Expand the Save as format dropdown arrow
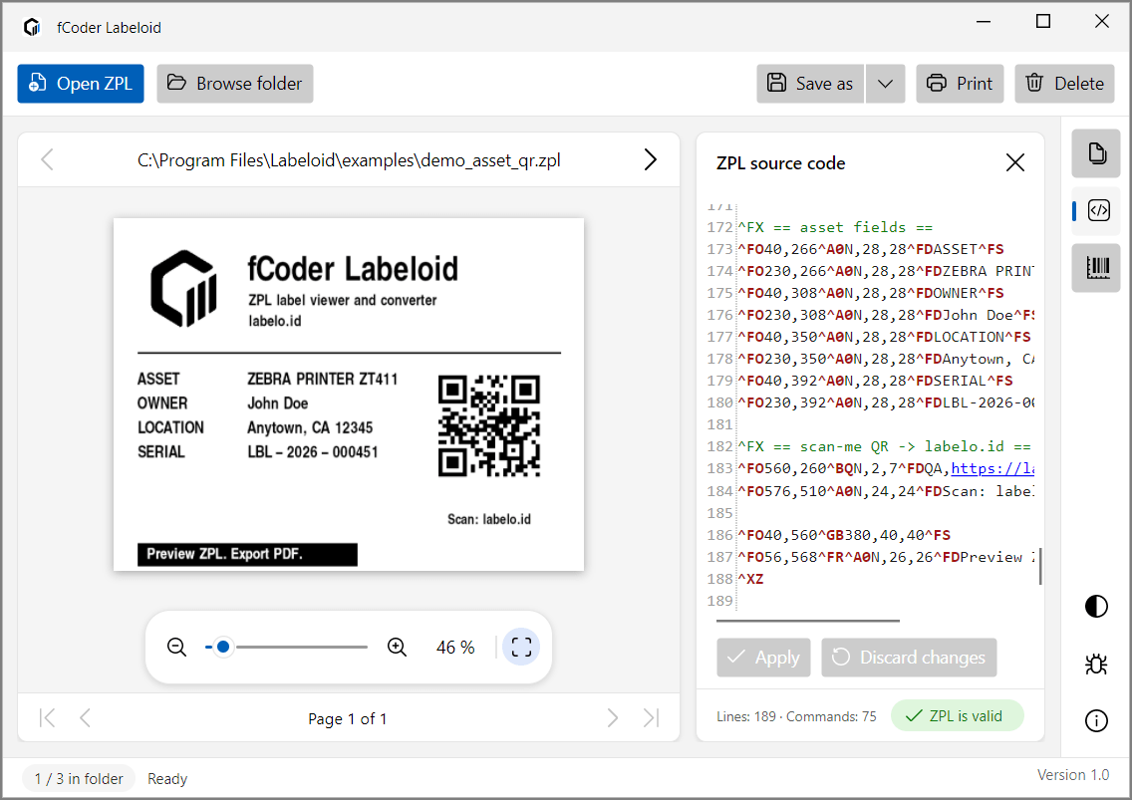Image resolution: width=1132 pixels, height=800 pixels. [x=885, y=84]
